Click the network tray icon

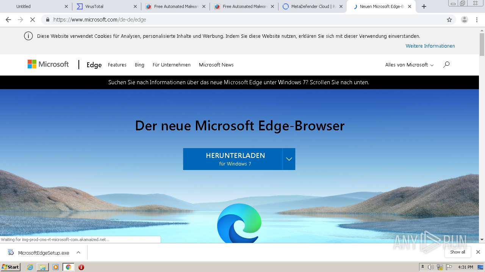click(440, 267)
